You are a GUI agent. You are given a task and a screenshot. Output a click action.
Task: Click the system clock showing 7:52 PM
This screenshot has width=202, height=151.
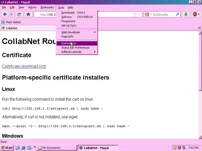point(193,148)
